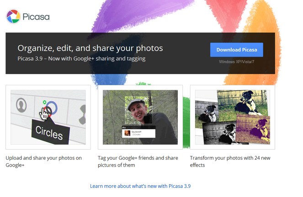303x197 pixels.
Task: Select 'Organize, edit, and share your photos' headline
Action: coord(90,48)
